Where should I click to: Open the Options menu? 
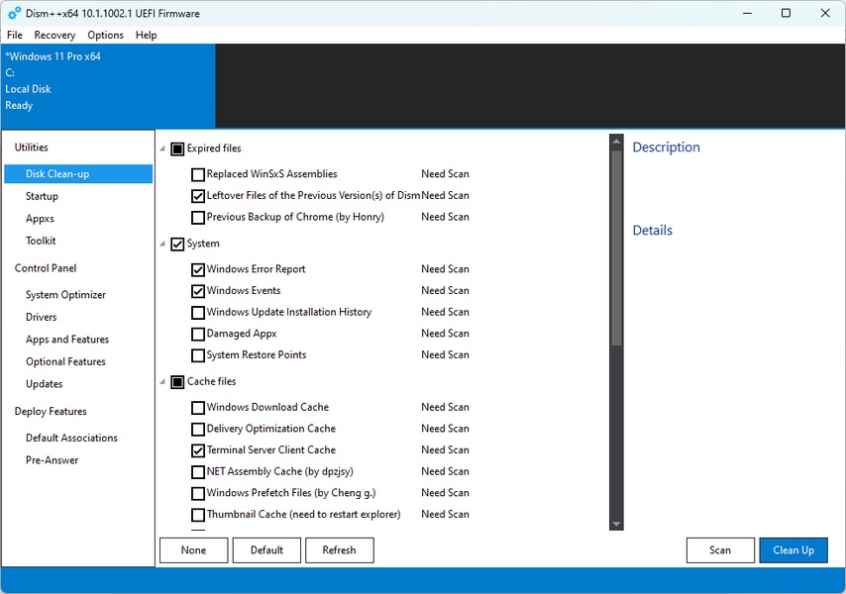coord(105,35)
